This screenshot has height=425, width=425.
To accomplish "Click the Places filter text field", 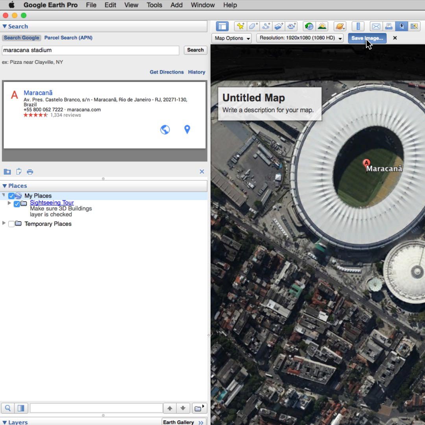I will 96,408.
